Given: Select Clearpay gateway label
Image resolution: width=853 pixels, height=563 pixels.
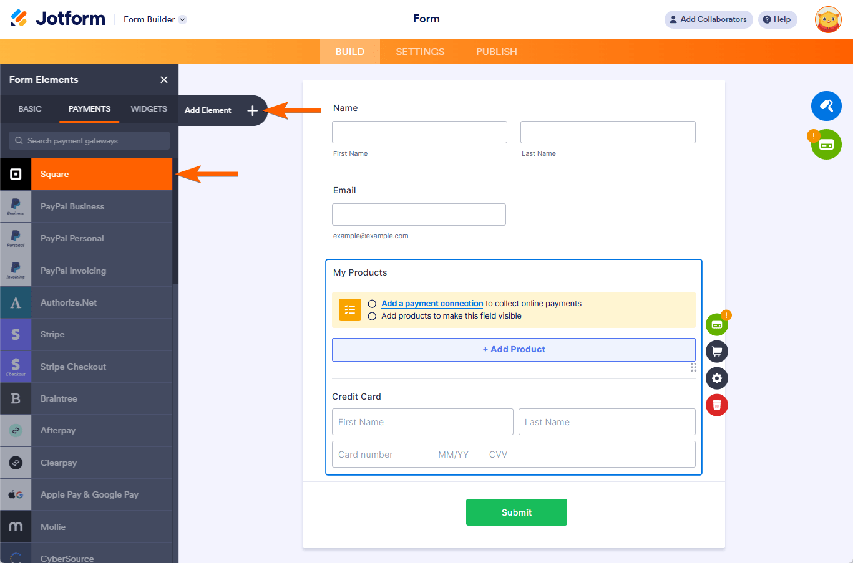Looking at the screenshot, I should click(x=59, y=463).
